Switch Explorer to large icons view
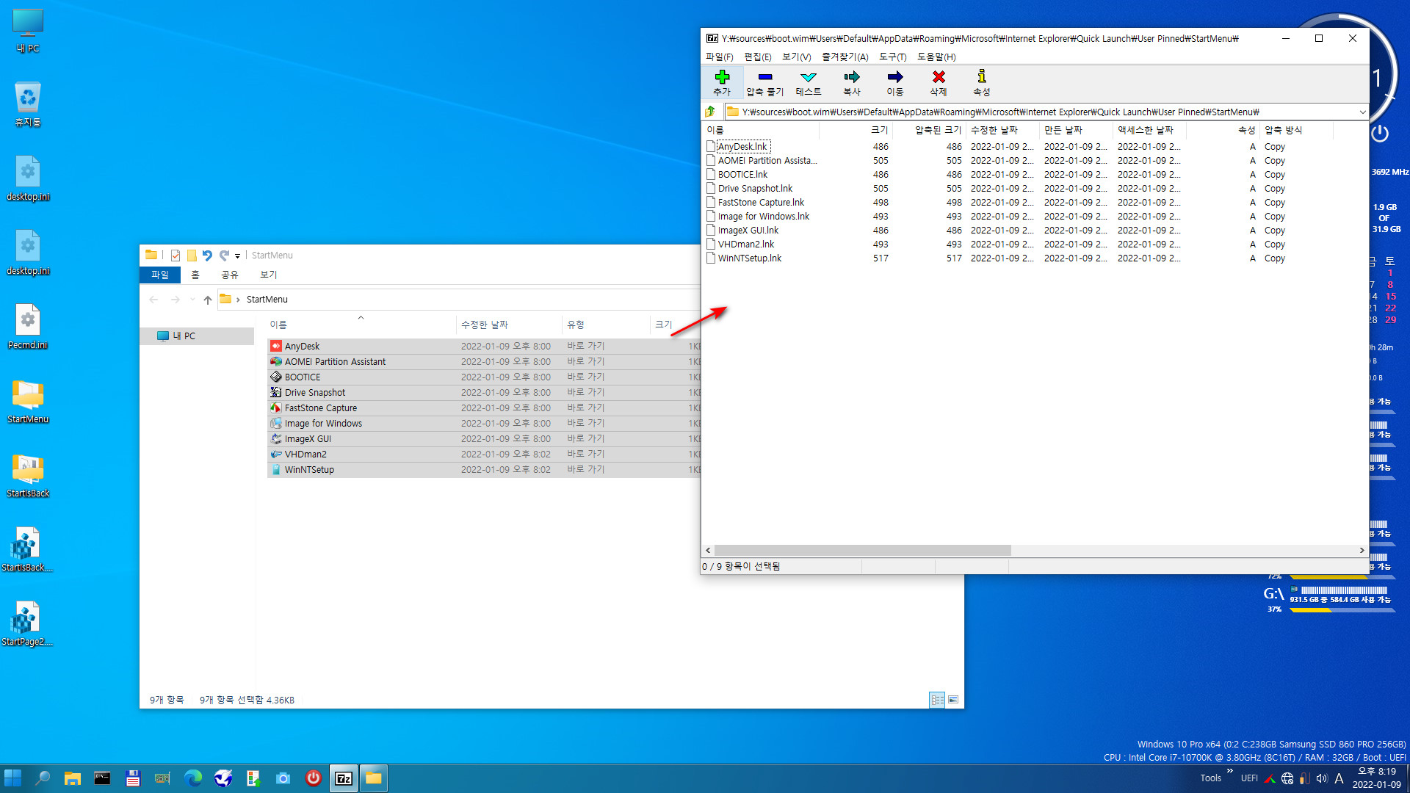 [x=953, y=700]
